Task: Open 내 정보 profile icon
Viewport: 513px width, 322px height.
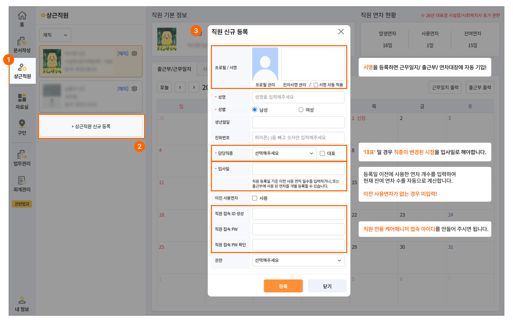Action: coord(22,300)
